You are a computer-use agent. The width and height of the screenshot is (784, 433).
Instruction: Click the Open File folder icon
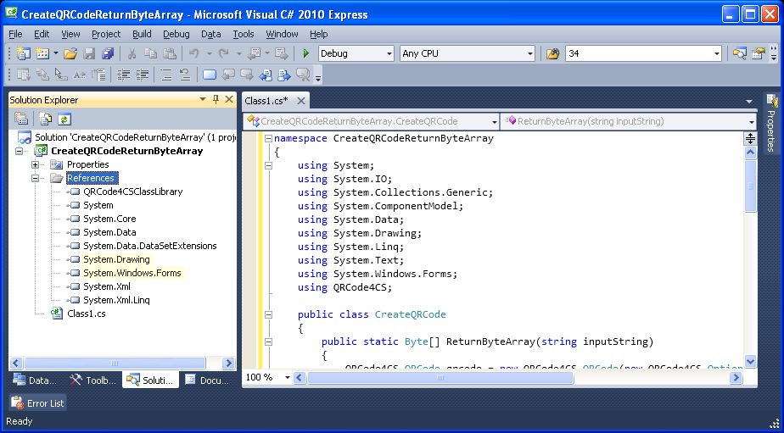point(70,53)
